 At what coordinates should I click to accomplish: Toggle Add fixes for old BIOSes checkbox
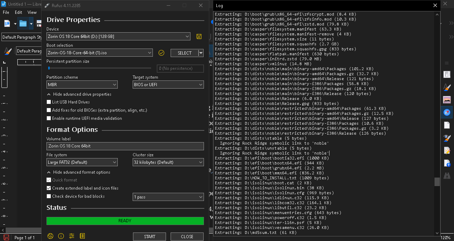[x=49, y=110]
